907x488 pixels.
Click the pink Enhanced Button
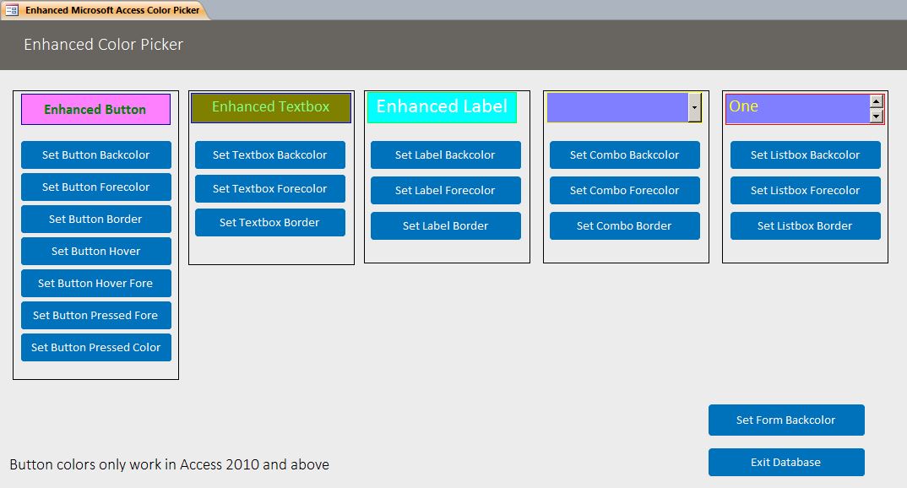tap(95, 109)
